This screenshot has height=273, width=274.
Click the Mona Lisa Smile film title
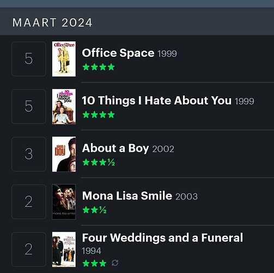click(127, 195)
